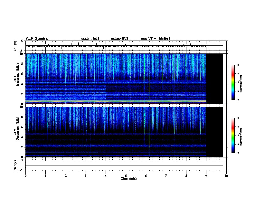Click the ch.1 color scale bar
Screen dimensions: 255x197
pyautogui.click(x=233, y=82)
